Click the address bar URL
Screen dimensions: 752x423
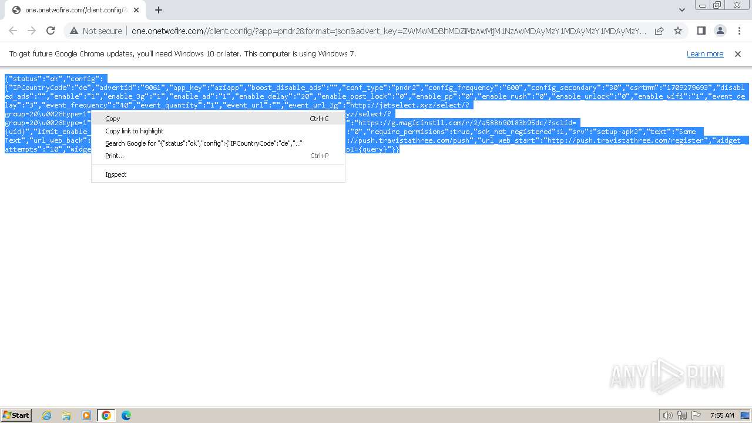388,31
